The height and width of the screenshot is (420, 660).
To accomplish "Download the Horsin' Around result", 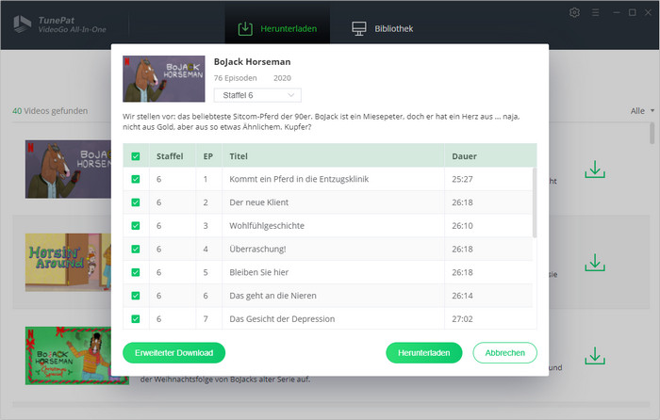I will (x=595, y=263).
